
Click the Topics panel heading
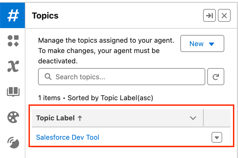click(x=45, y=16)
